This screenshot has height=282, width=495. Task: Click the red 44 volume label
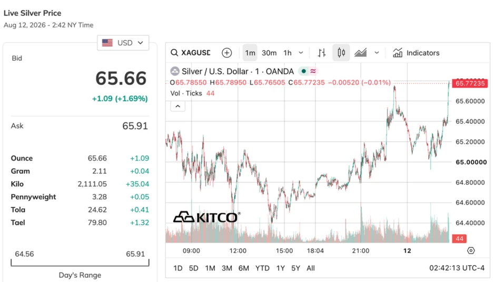pos(459,238)
